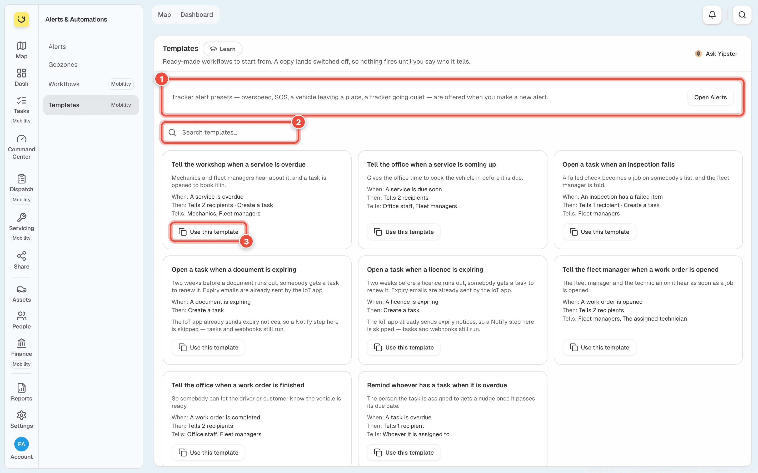Switch to the Dashboard tab

tap(197, 15)
